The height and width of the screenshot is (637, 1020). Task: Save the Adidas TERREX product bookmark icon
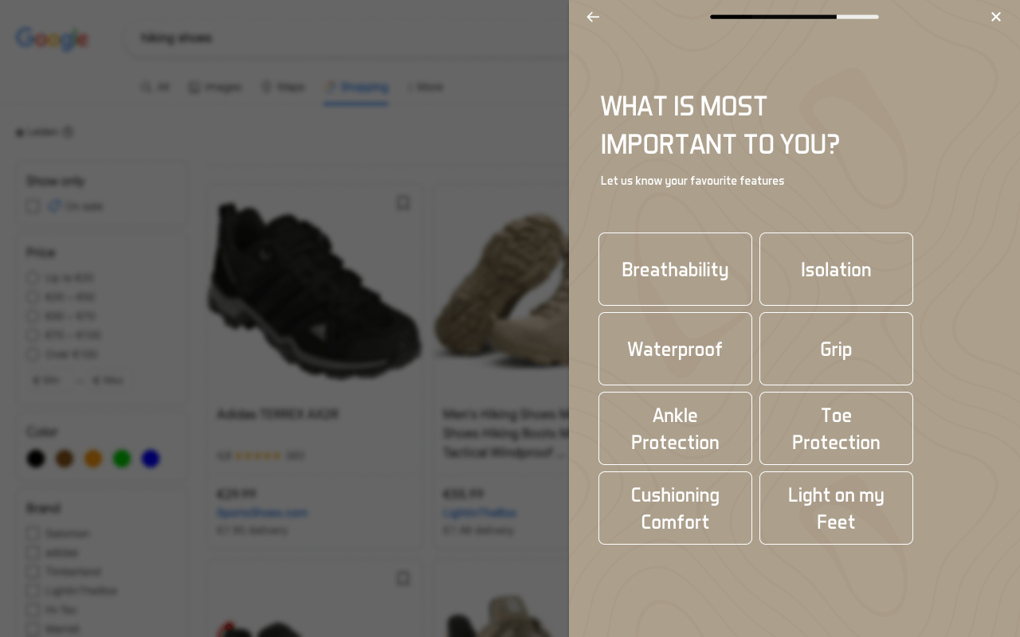(403, 203)
